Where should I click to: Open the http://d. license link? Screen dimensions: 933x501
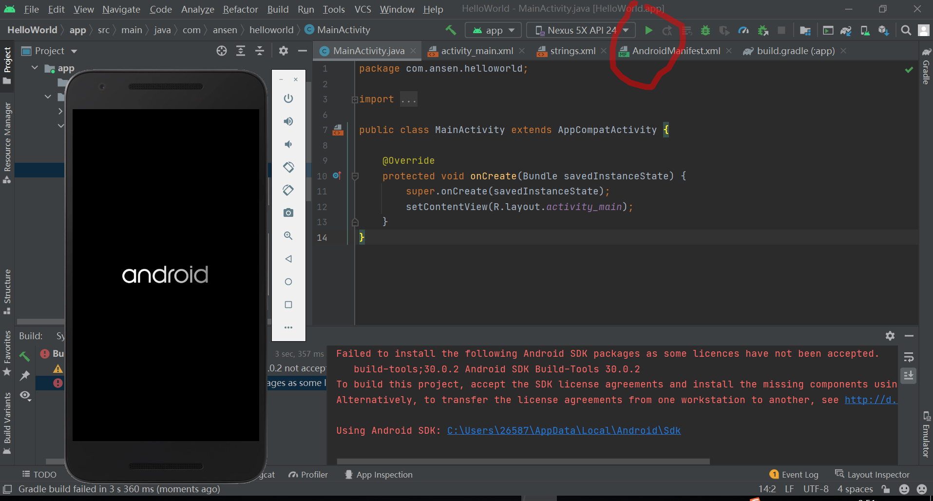coord(871,400)
